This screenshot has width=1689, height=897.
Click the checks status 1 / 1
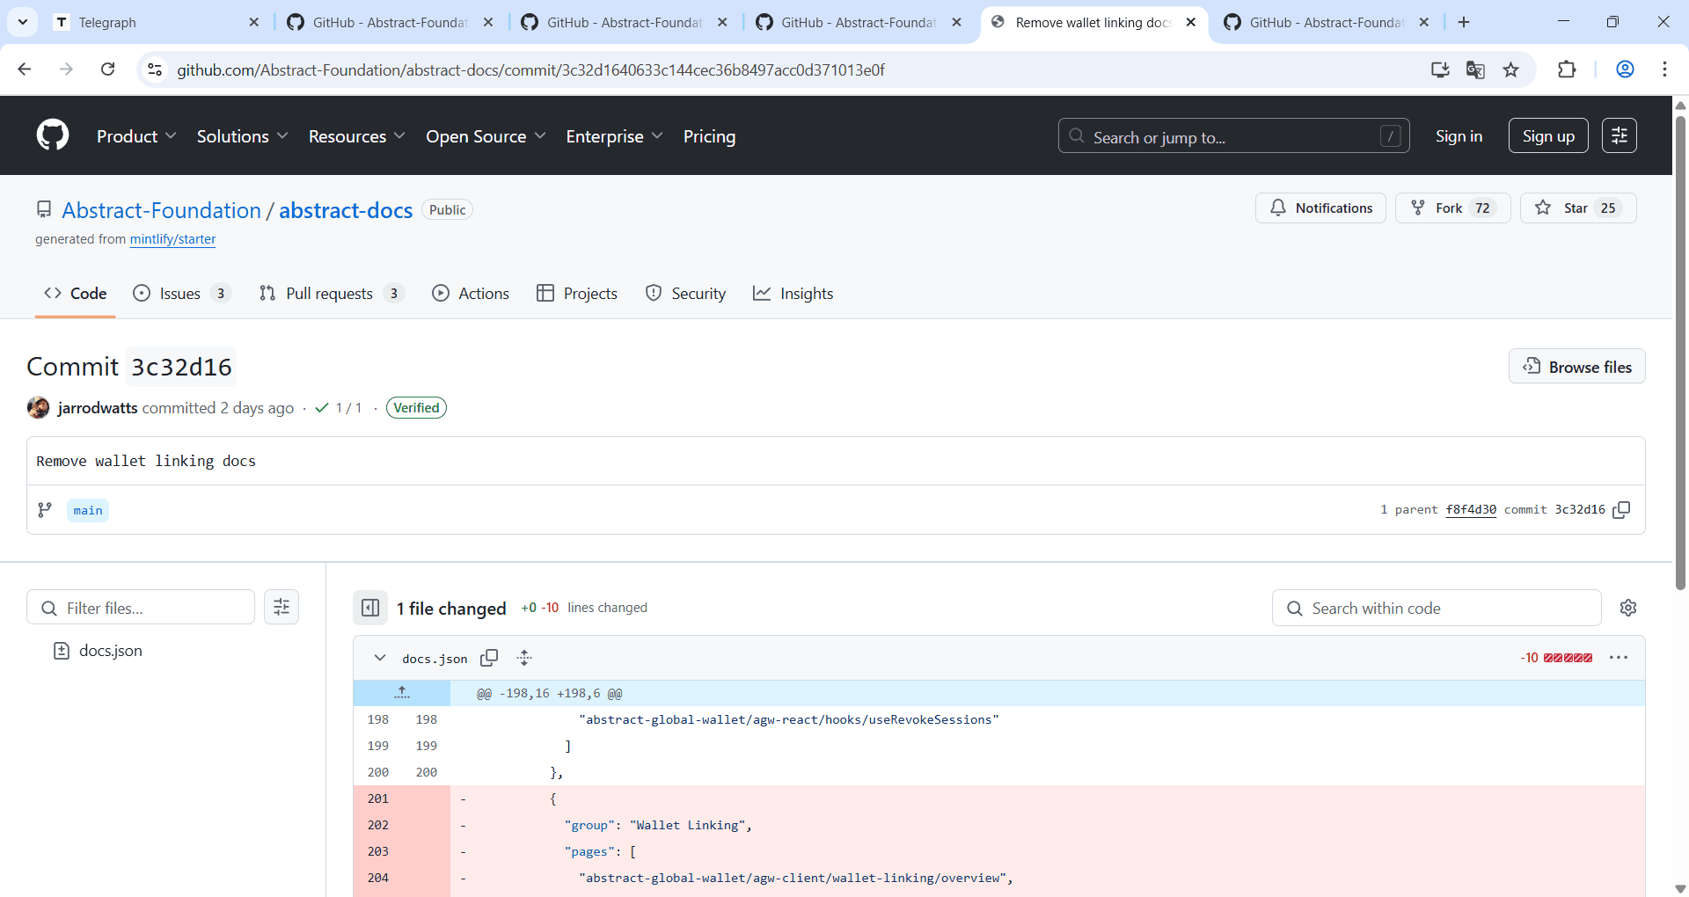pyautogui.click(x=339, y=408)
